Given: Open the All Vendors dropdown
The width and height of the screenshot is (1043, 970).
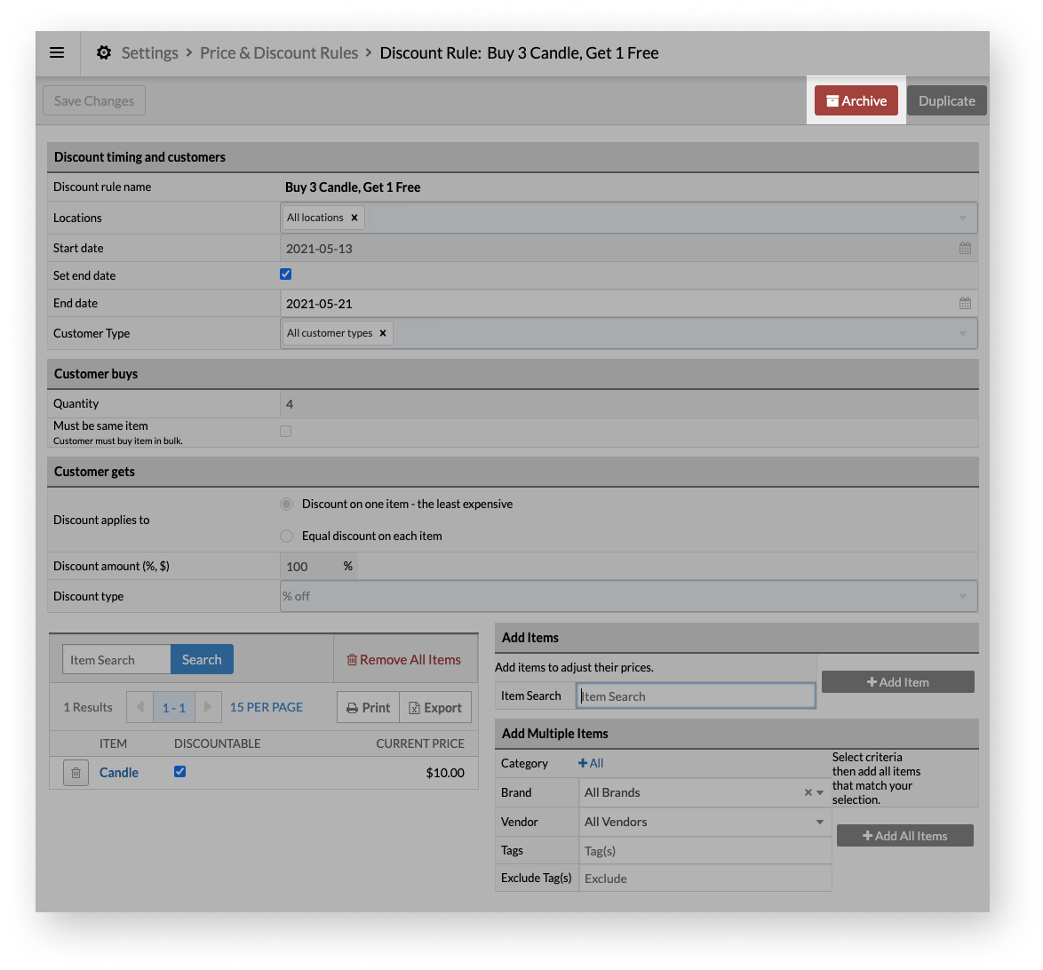Looking at the screenshot, I should 705,822.
